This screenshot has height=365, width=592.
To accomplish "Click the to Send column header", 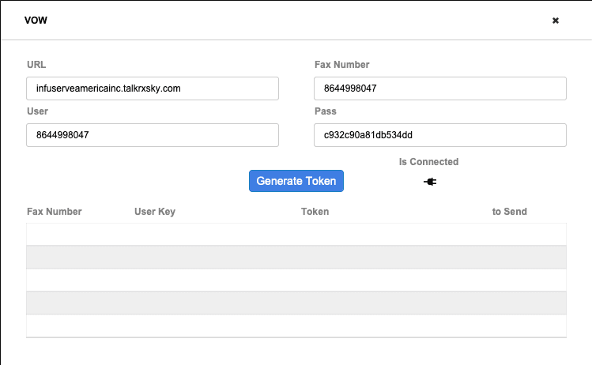I will pos(509,212).
